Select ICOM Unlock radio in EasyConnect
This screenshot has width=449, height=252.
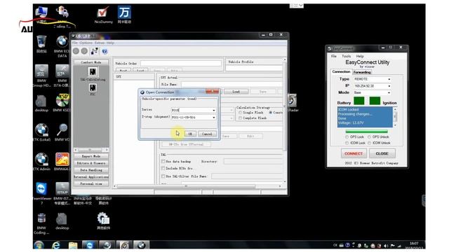point(369,143)
